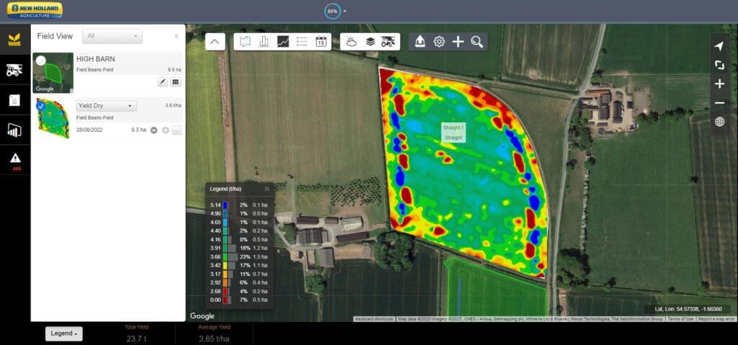
Task: Zoom out with the map minus control
Action: coord(719,103)
